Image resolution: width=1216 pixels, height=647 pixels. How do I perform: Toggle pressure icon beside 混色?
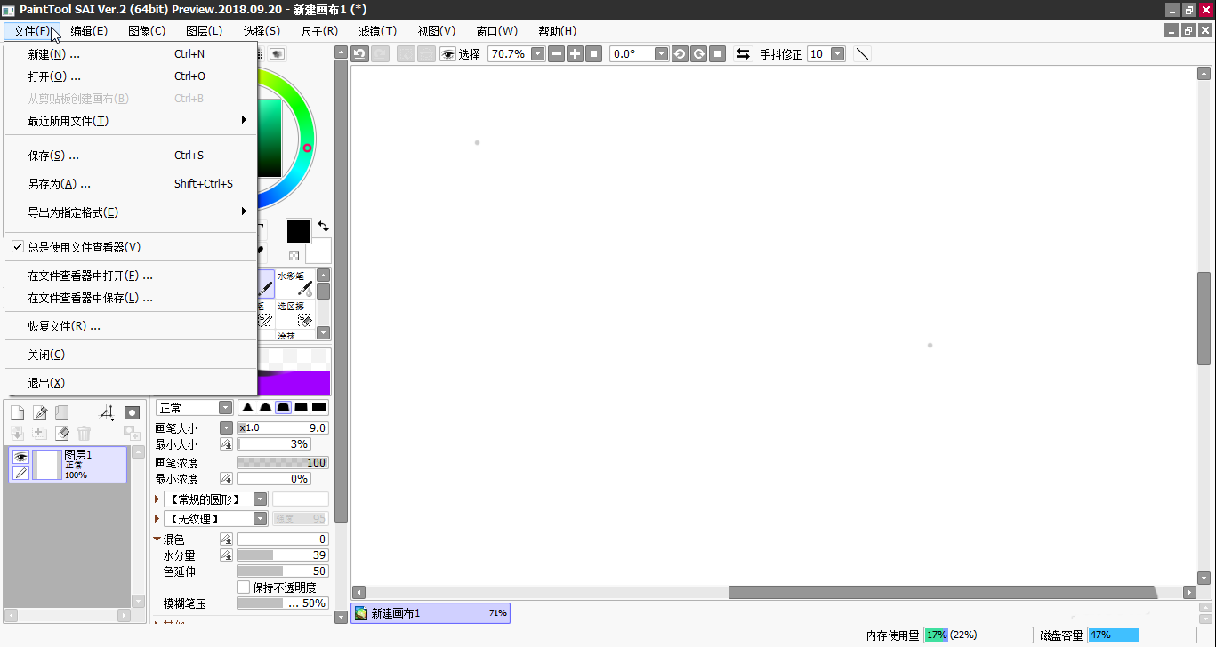pyautogui.click(x=226, y=539)
